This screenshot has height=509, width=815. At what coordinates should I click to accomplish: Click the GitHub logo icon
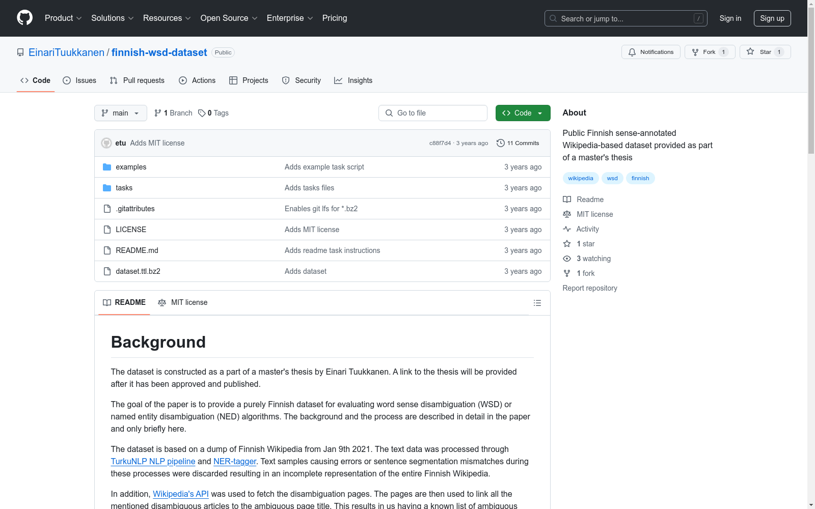tap(24, 18)
